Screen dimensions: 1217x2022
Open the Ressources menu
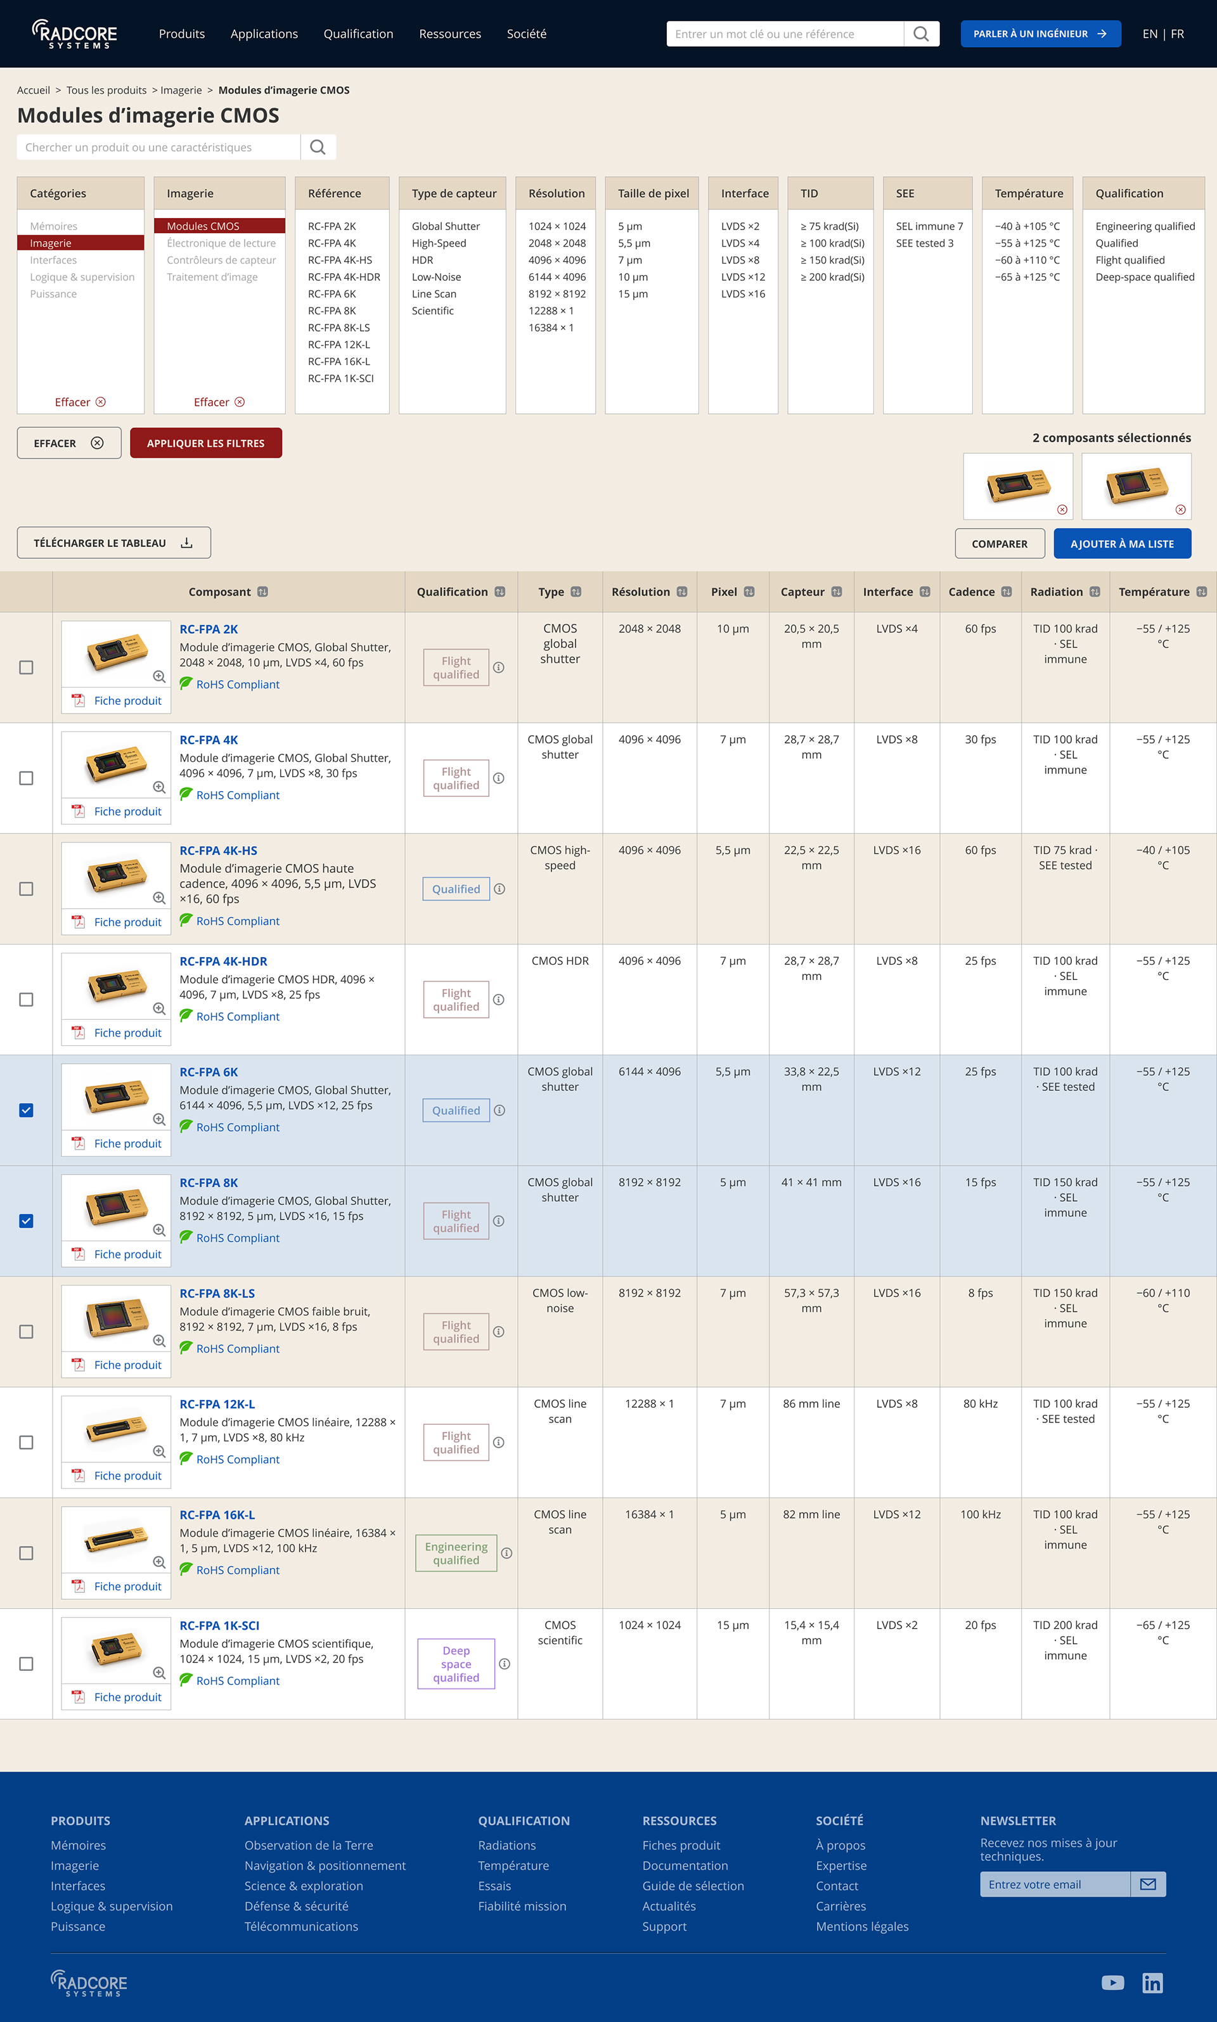tap(450, 34)
